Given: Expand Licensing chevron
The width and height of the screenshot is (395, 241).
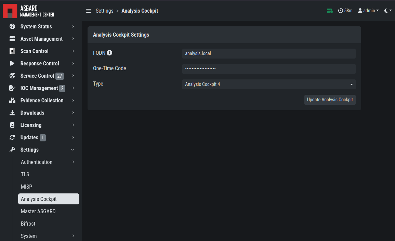Looking at the screenshot, I should [73, 125].
